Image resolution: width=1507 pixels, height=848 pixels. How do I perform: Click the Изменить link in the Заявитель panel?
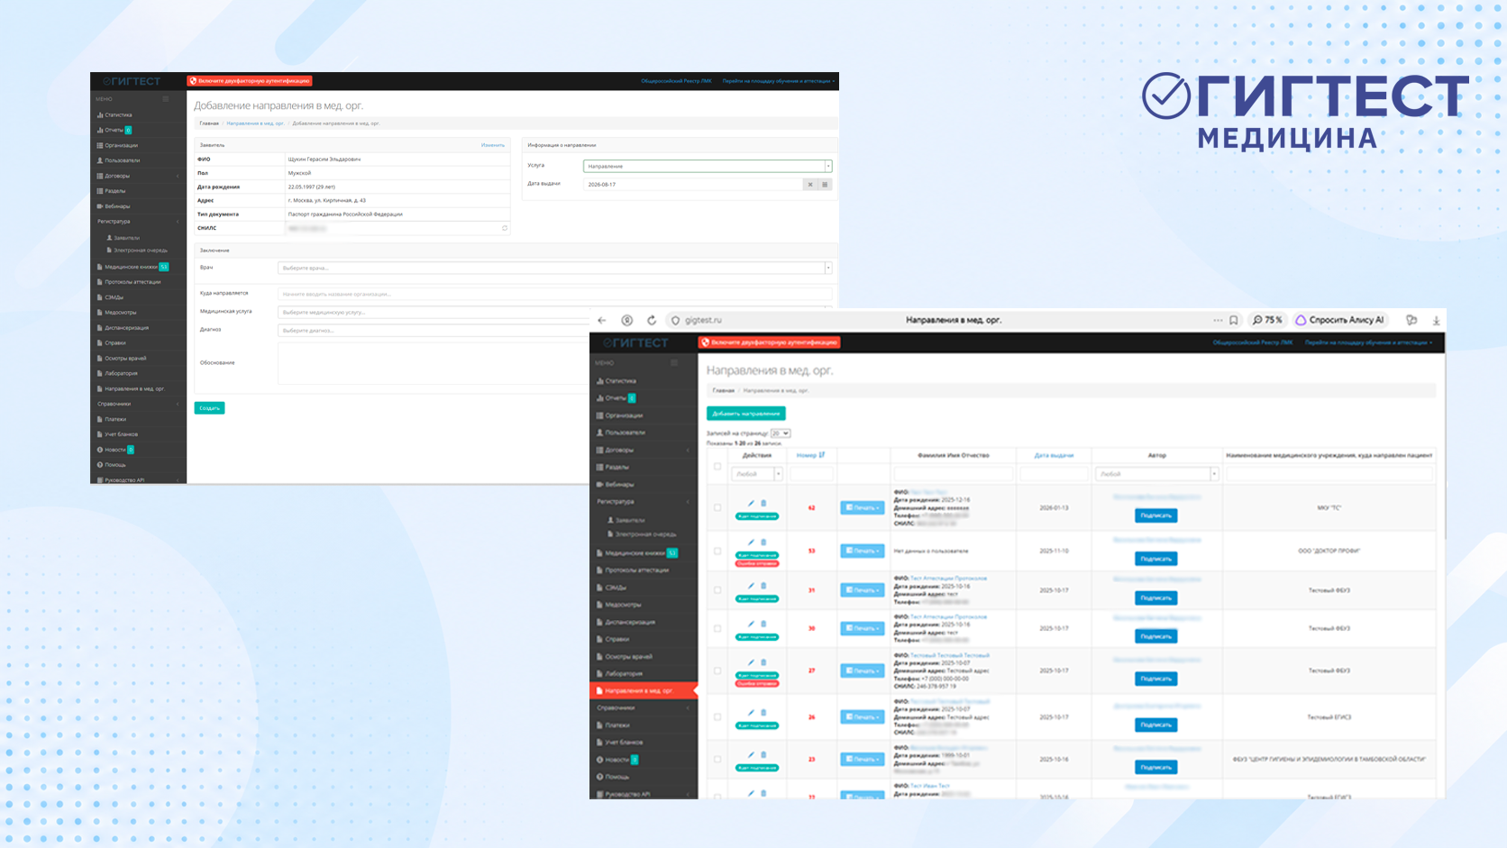point(493,145)
